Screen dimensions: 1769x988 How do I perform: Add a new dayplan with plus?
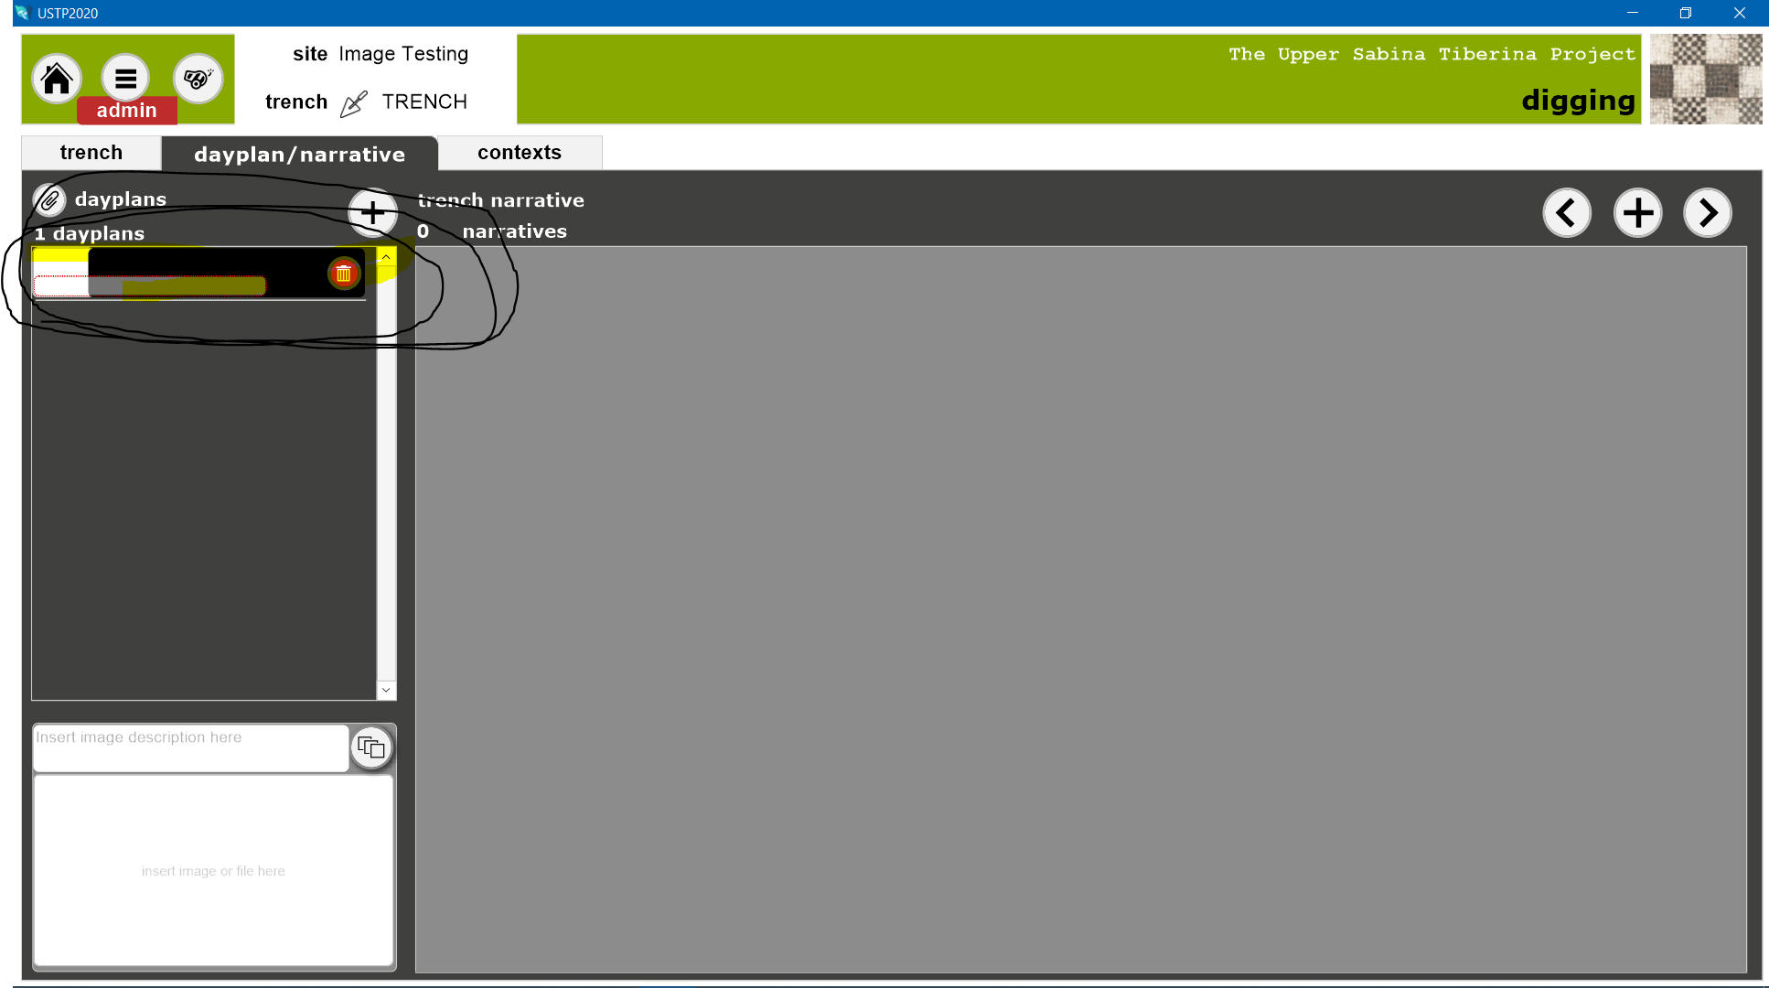point(372,212)
